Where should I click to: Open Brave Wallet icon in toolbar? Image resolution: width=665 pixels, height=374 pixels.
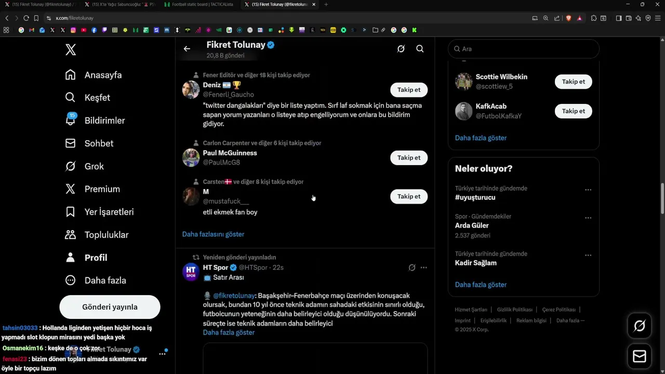coord(628,18)
